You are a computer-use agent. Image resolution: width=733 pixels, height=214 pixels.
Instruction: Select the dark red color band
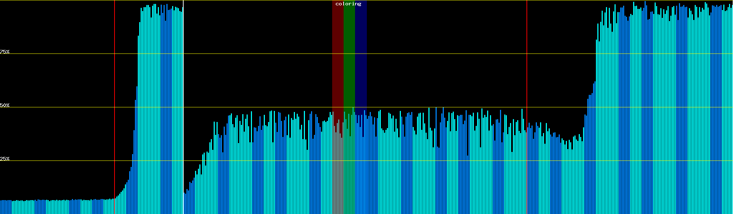coord(338,53)
